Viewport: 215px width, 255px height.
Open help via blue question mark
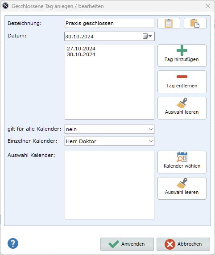click(x=13, y=243)
